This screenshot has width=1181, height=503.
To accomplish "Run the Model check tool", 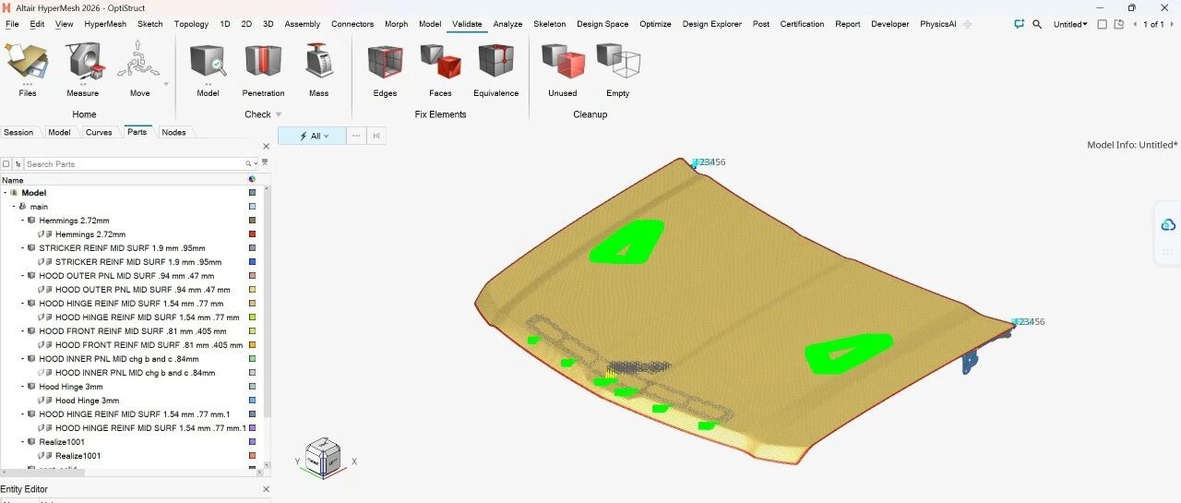I will point(209,63).
